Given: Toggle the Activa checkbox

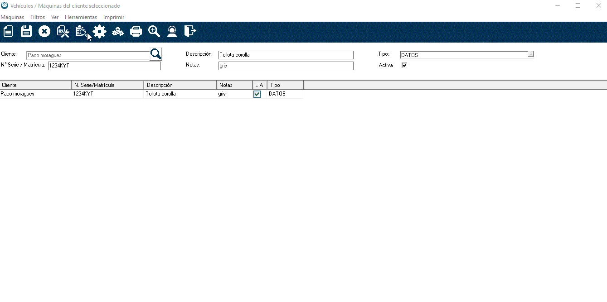Looking at the screenshot, I should tap(404, 65).
